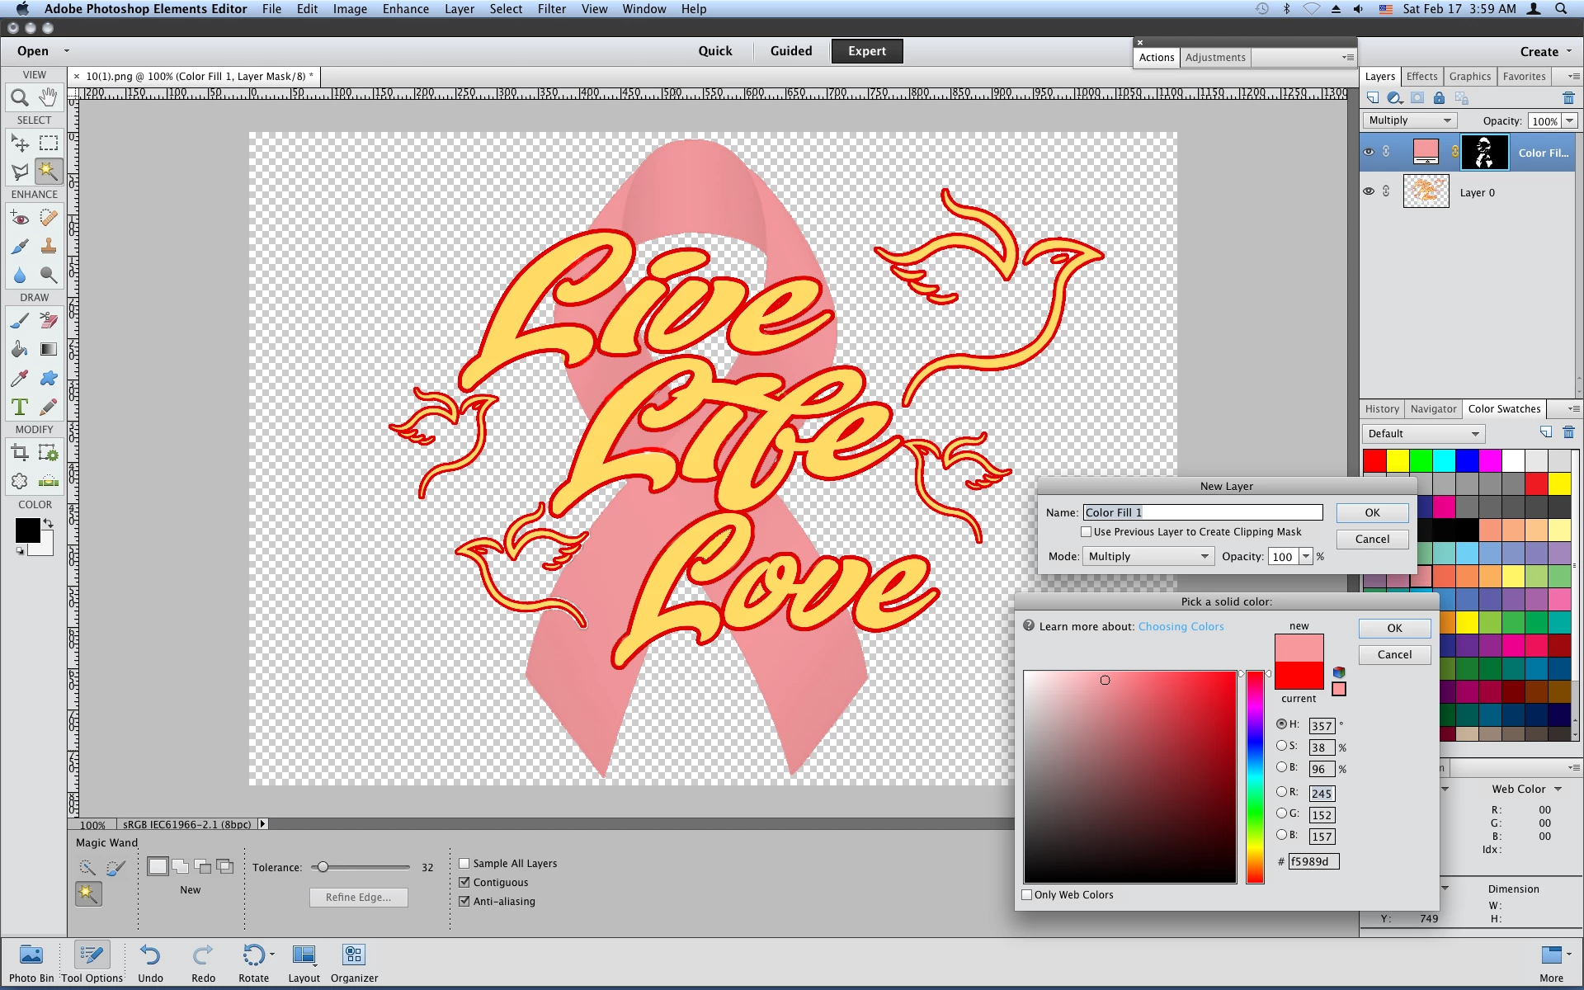
Task: Check Only Web Colors option
Action: (x=1027, y=894)
